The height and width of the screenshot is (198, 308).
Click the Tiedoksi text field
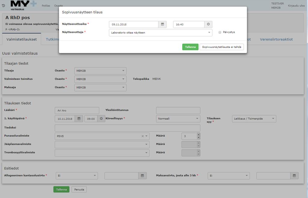(x=128, y=128)
